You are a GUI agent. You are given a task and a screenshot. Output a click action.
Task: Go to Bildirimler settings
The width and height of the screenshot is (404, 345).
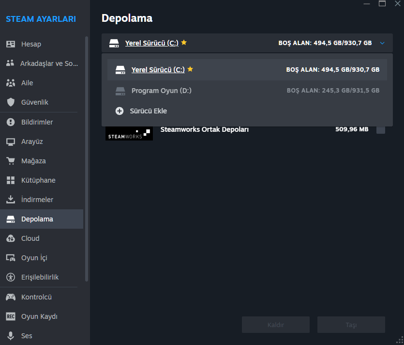[42, 122]
